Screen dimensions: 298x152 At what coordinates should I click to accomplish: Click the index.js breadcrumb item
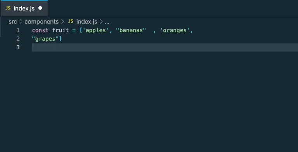(87, 22)
